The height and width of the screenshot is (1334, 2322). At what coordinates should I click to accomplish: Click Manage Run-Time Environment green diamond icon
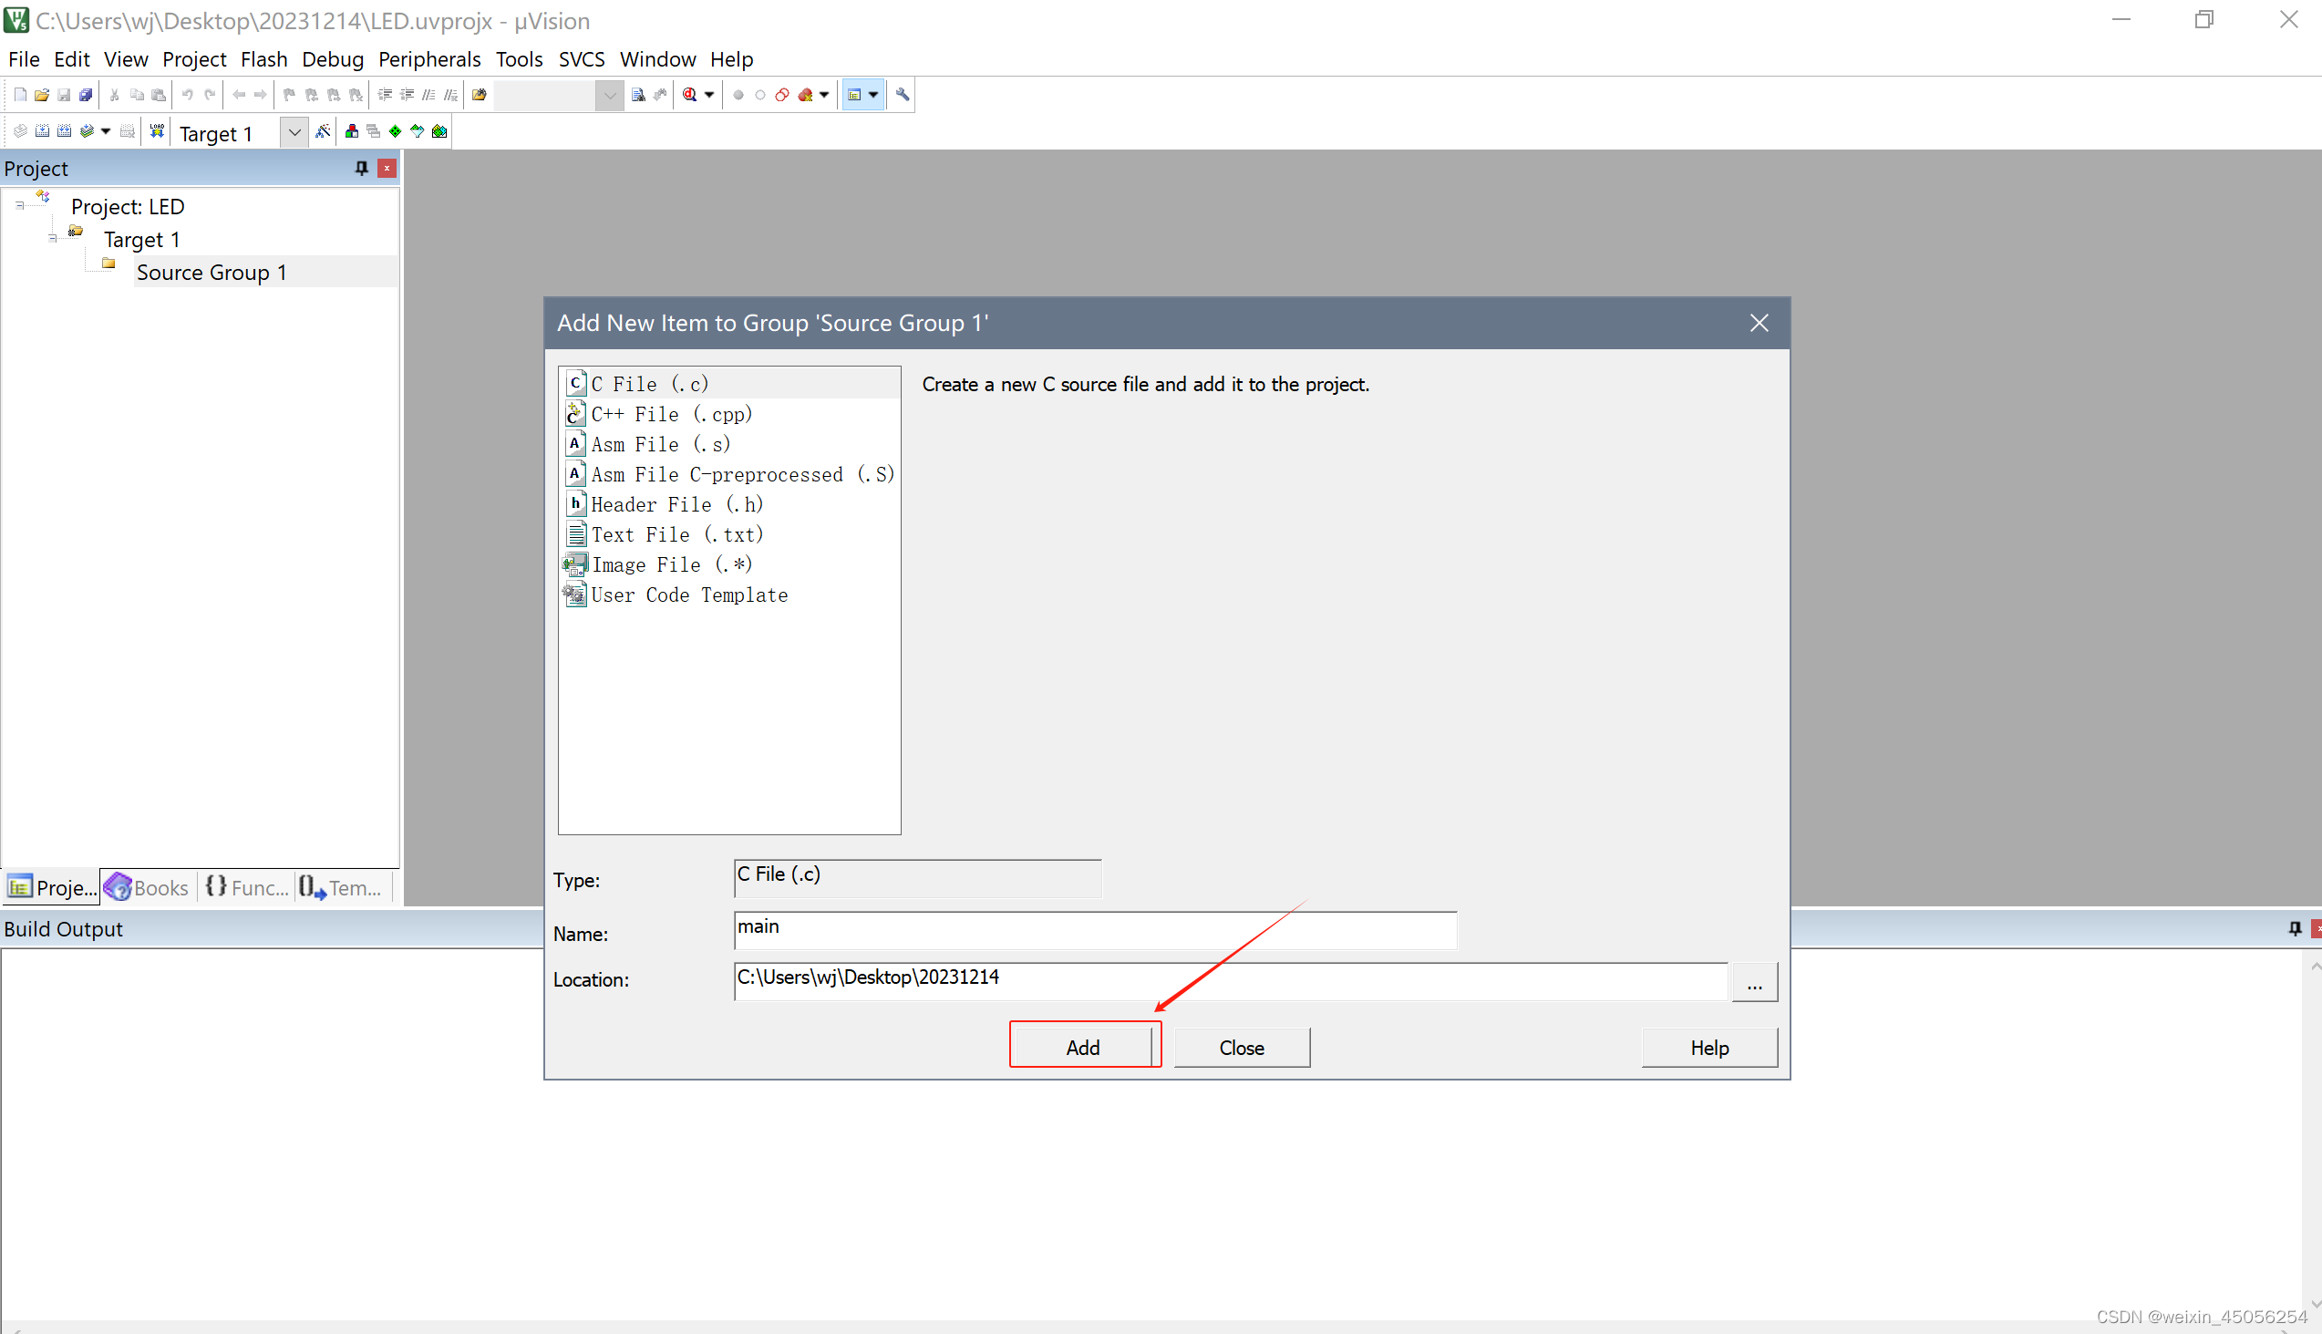(396, 132)
